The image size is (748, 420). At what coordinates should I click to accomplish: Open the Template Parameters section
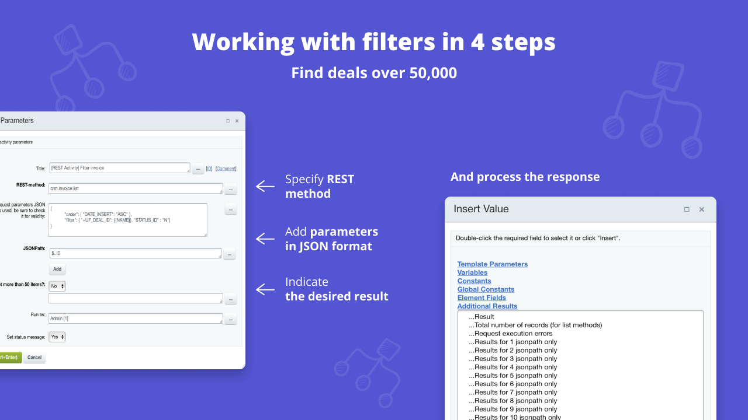pyautogui.click(x=492, y=264)
